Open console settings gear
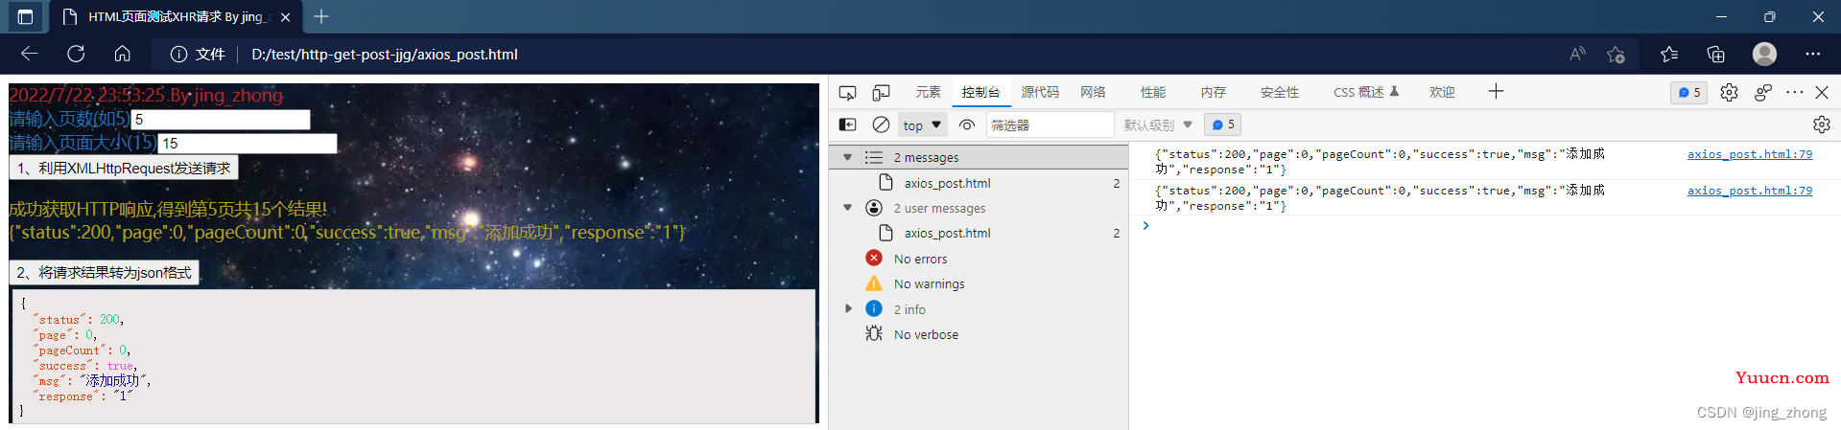The image size is (1841, 430). pyautogui.click(x=1822, y=124)
